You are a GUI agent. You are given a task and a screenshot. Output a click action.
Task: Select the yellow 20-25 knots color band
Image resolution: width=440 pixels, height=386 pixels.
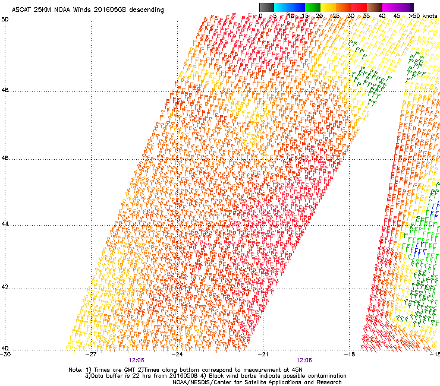coord(328,7)
